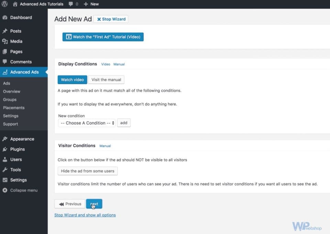The width and height of the screenshot is (330, 234).
Task: Click the Add New Ad heading text
Action: coord(73,19)
